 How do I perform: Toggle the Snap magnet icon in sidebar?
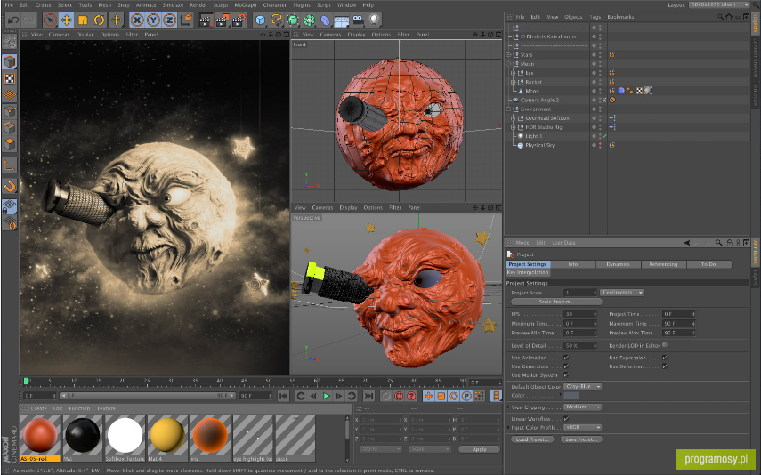(x=10, y=186)
